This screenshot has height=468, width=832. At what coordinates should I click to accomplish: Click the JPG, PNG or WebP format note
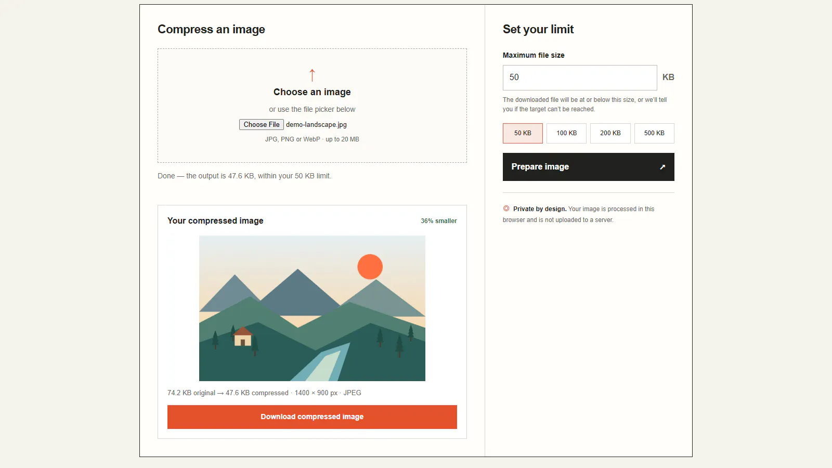coord(312,139)
